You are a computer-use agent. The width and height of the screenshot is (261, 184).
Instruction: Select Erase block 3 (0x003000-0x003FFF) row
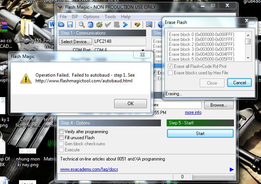pos(201,49)
